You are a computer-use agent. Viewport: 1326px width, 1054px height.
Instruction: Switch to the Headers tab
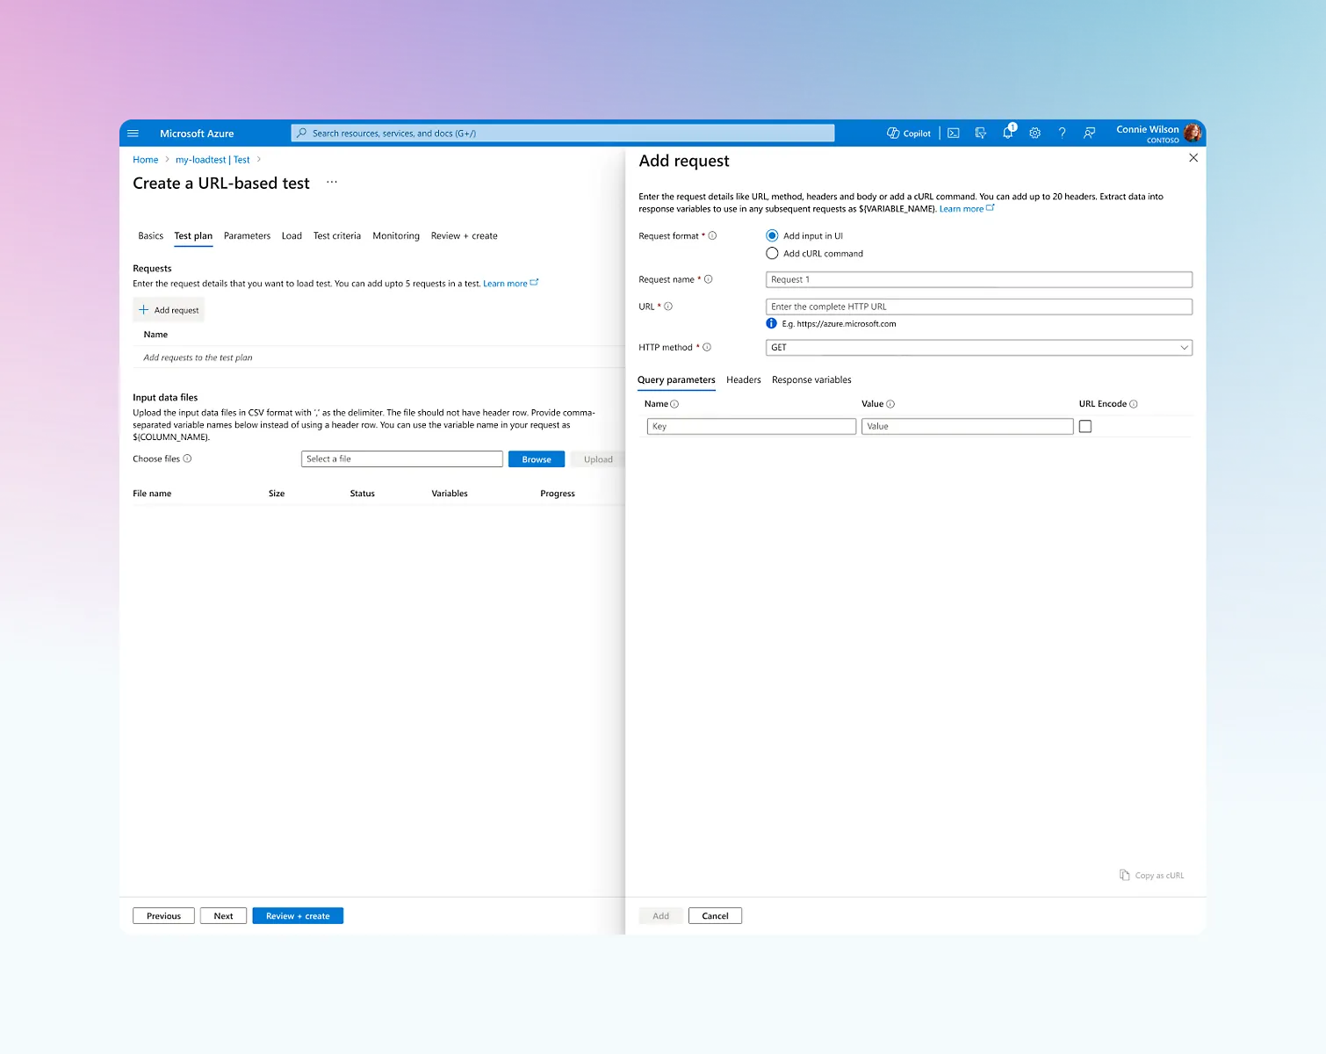click(744, 380)
